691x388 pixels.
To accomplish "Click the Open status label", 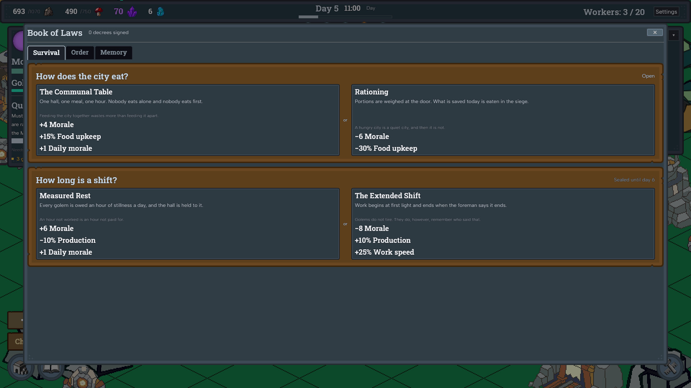I will 648,76.
